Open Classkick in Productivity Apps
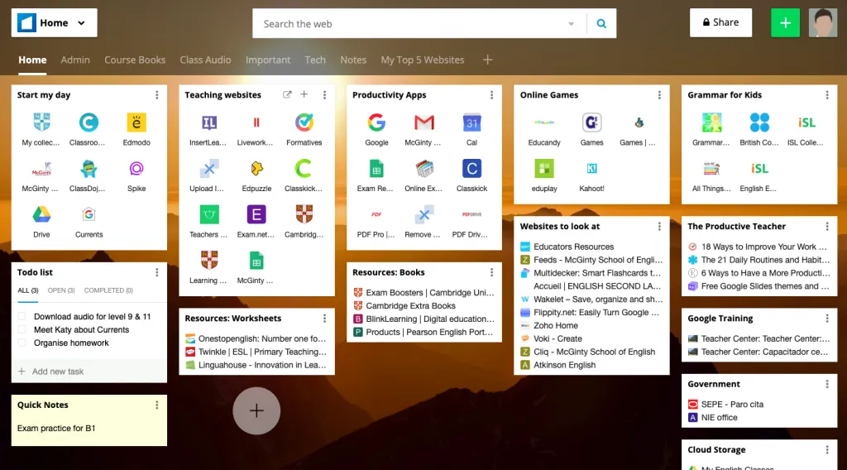This screenshot has height=470, width=847. (x=471, y=169)
